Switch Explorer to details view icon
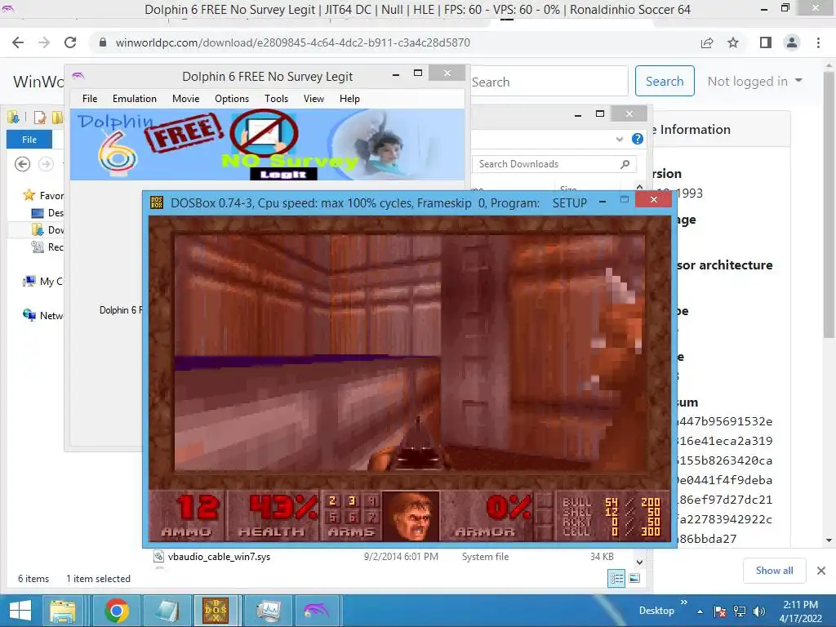Image resolution: width=836 pixels, height=627 pixels. click(x=617, y=579)
